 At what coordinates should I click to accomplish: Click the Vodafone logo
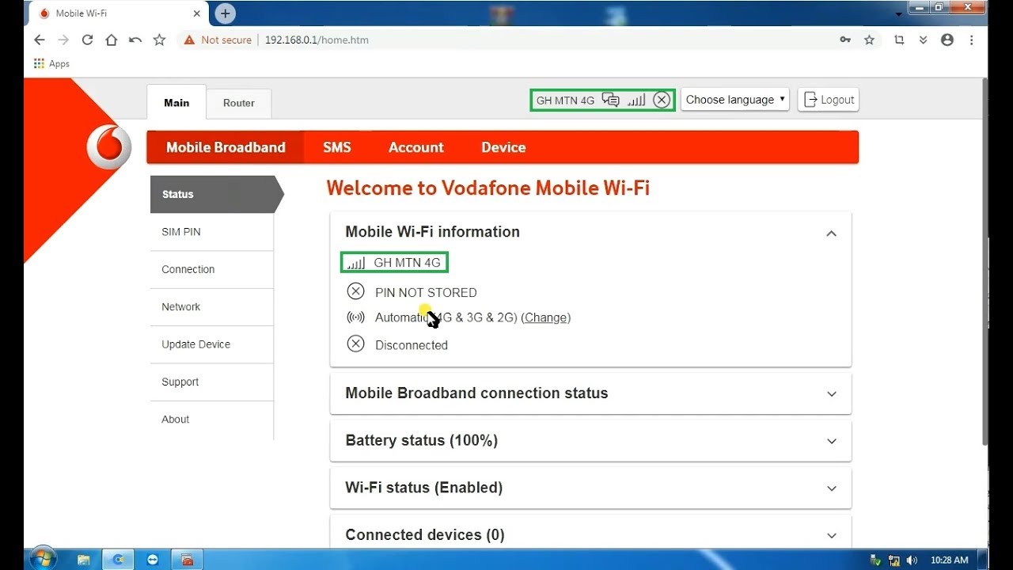coord(108,147)
